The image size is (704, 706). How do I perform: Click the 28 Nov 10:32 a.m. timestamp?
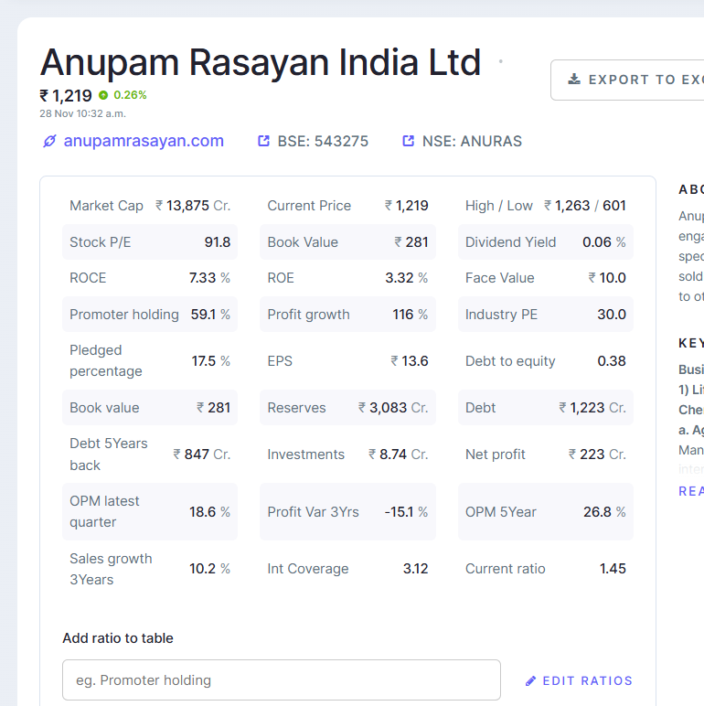pos(83,113)
